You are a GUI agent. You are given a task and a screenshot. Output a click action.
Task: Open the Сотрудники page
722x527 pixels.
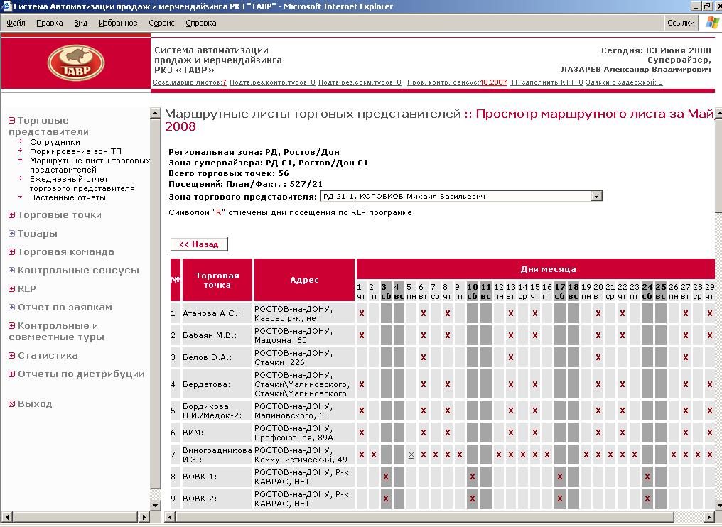55,142
